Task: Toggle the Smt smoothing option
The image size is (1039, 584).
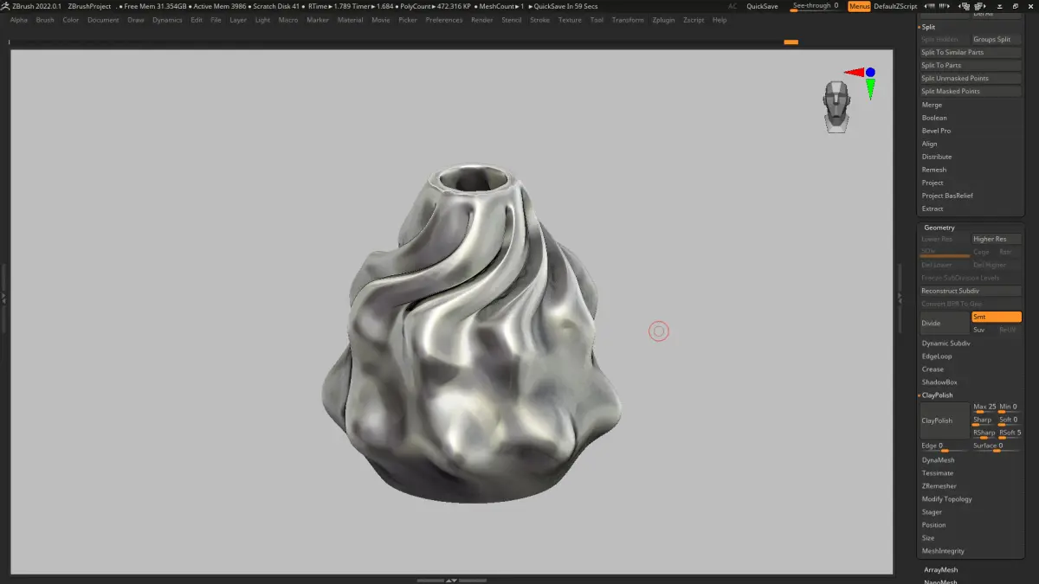Action: pos(997,317)
